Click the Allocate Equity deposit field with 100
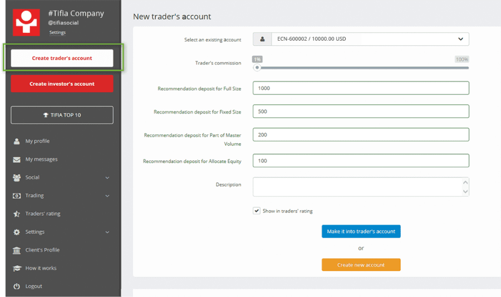 point(361,160)
